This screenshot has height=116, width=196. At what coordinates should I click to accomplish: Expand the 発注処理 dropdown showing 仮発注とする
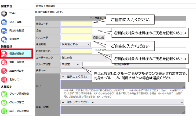[x=76, y=44]
